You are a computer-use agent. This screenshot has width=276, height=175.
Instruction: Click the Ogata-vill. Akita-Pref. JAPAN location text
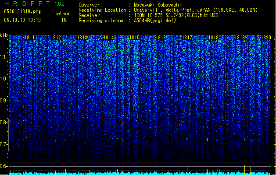196,10
